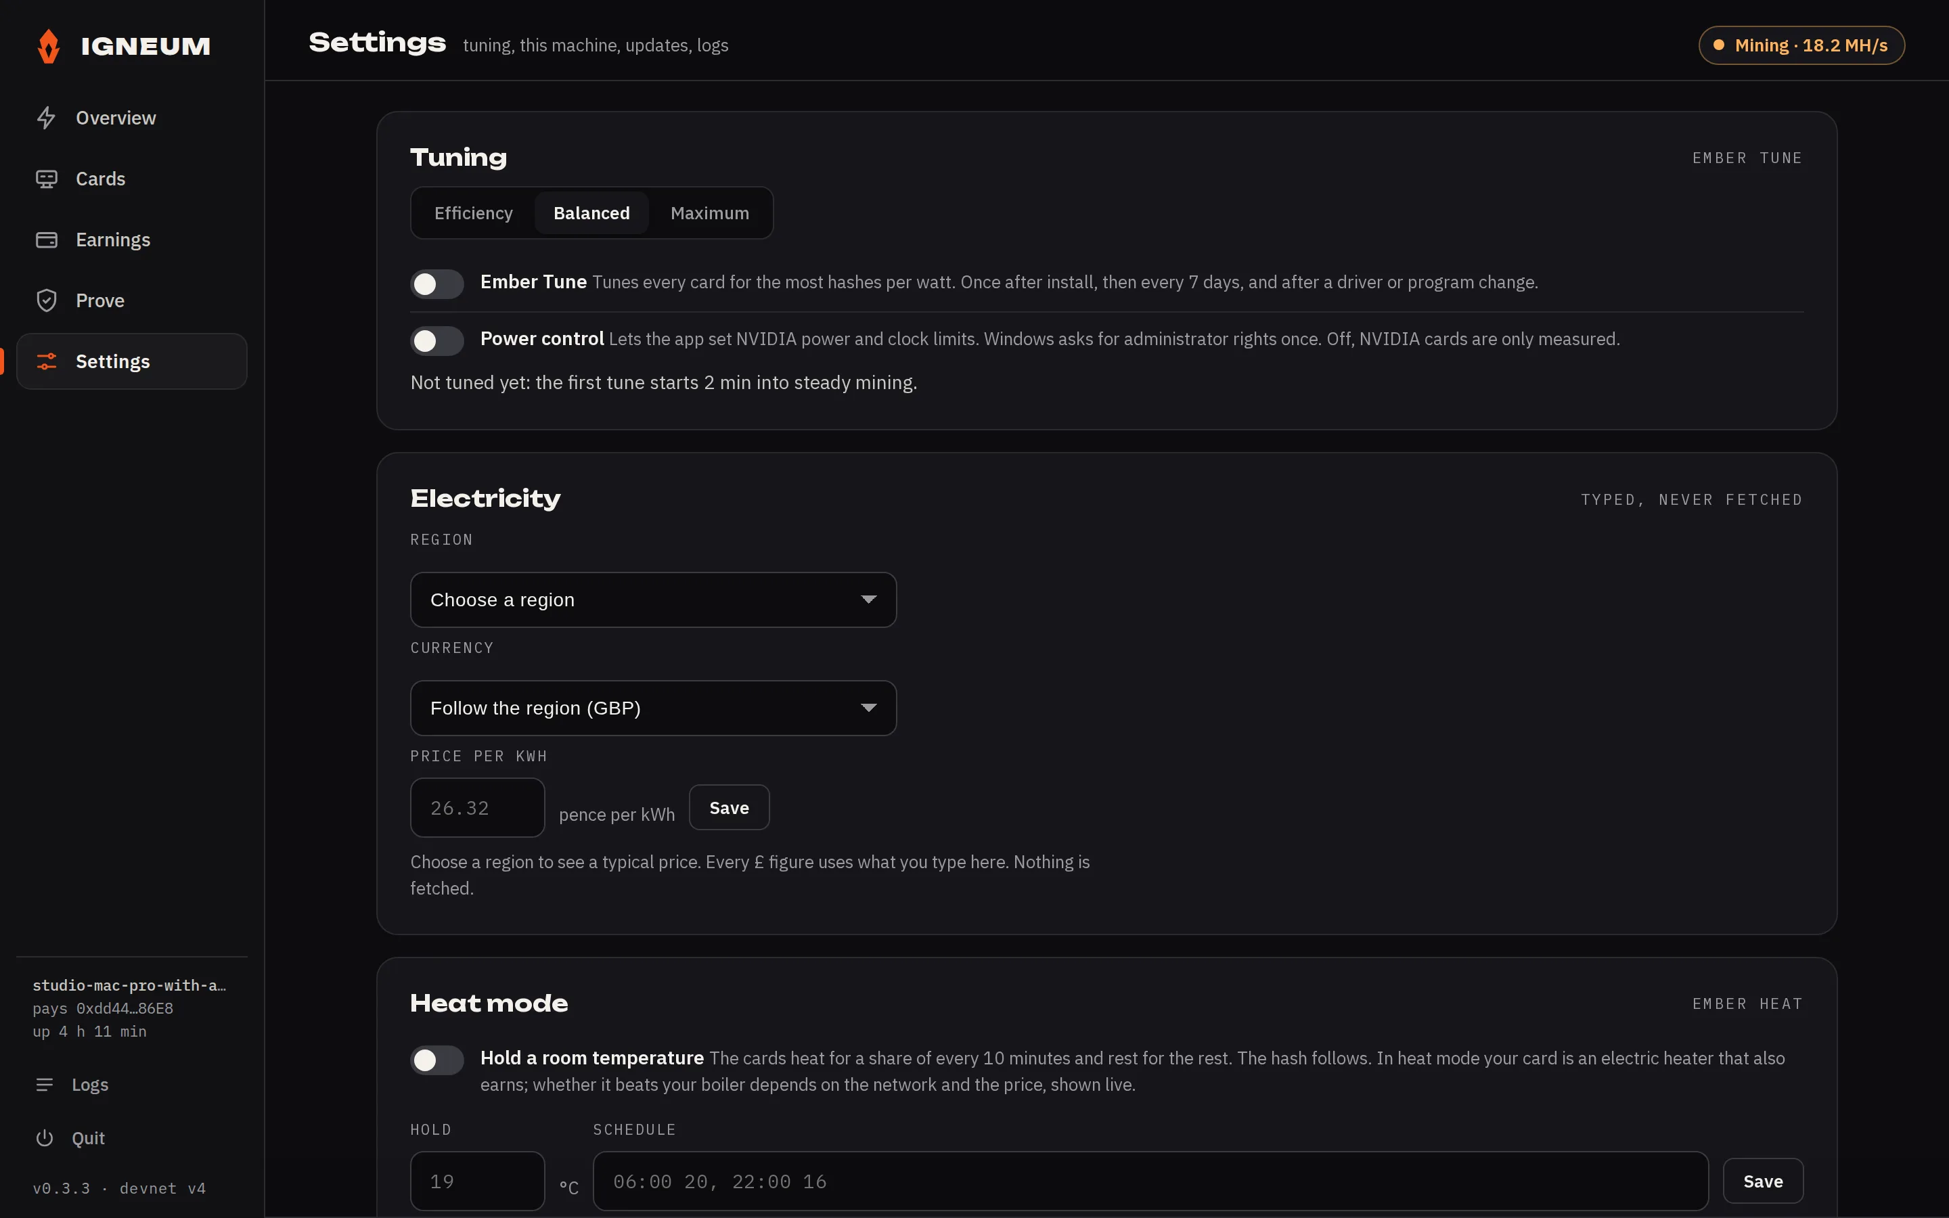Viewport: 1949px width, 1218px height.
Task: Click the Hold temperature input field
Action: point(478,1181)
